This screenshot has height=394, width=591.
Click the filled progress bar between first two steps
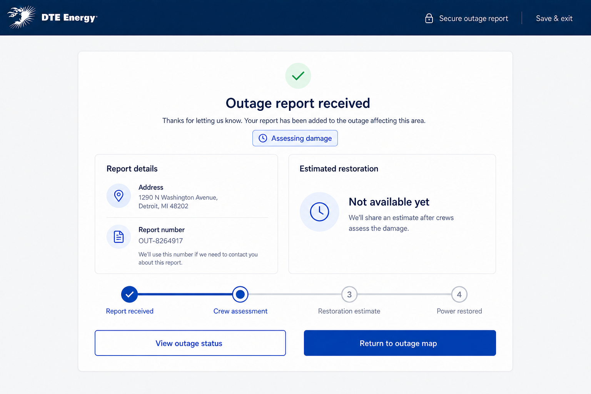185,294
